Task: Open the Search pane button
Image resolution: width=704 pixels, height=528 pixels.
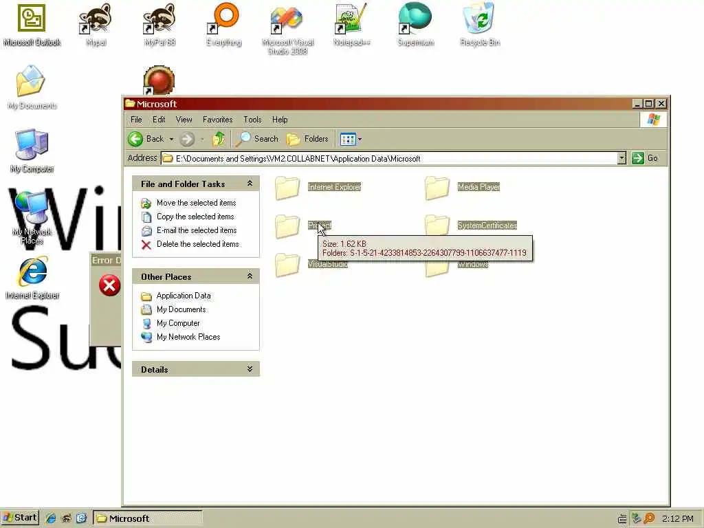Action: point(257,139)
